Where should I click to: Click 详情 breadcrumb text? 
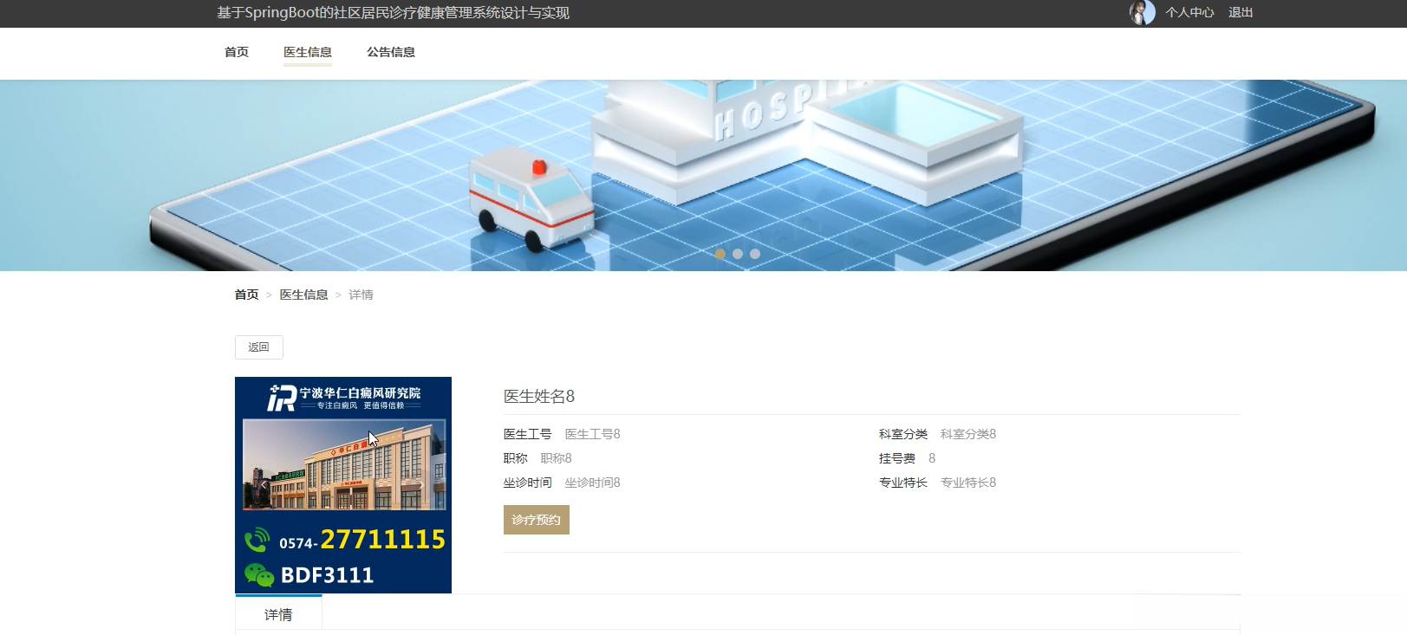point(361,295)
